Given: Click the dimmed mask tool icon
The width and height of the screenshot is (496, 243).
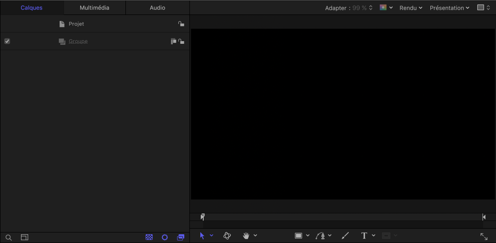Looking at the screenshot, I should (386, 236).
